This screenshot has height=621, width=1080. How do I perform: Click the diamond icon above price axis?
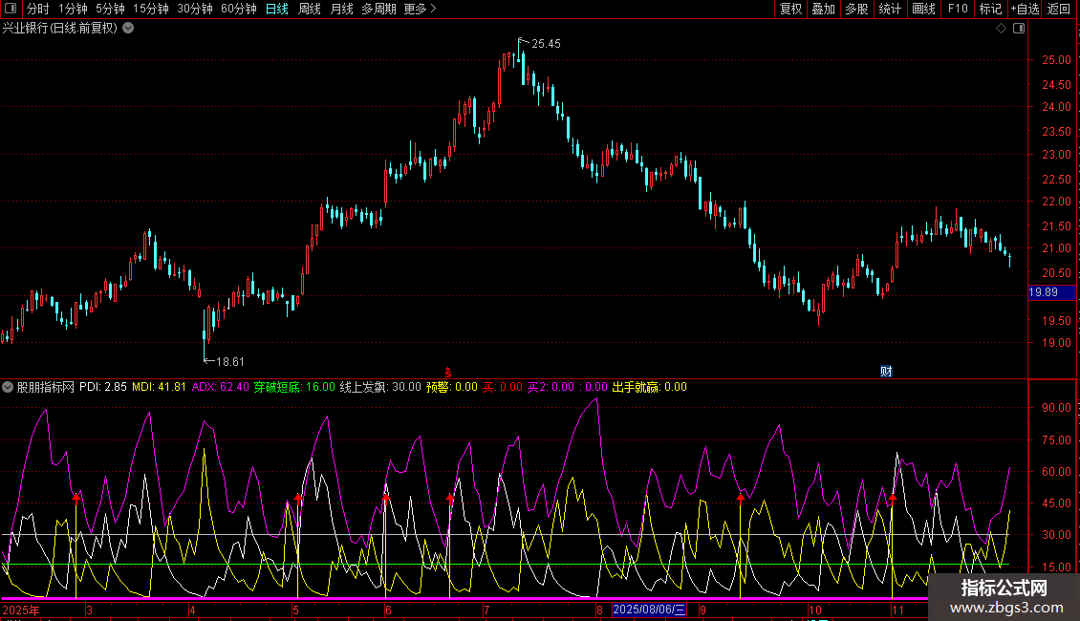[x=1001, y=29]
